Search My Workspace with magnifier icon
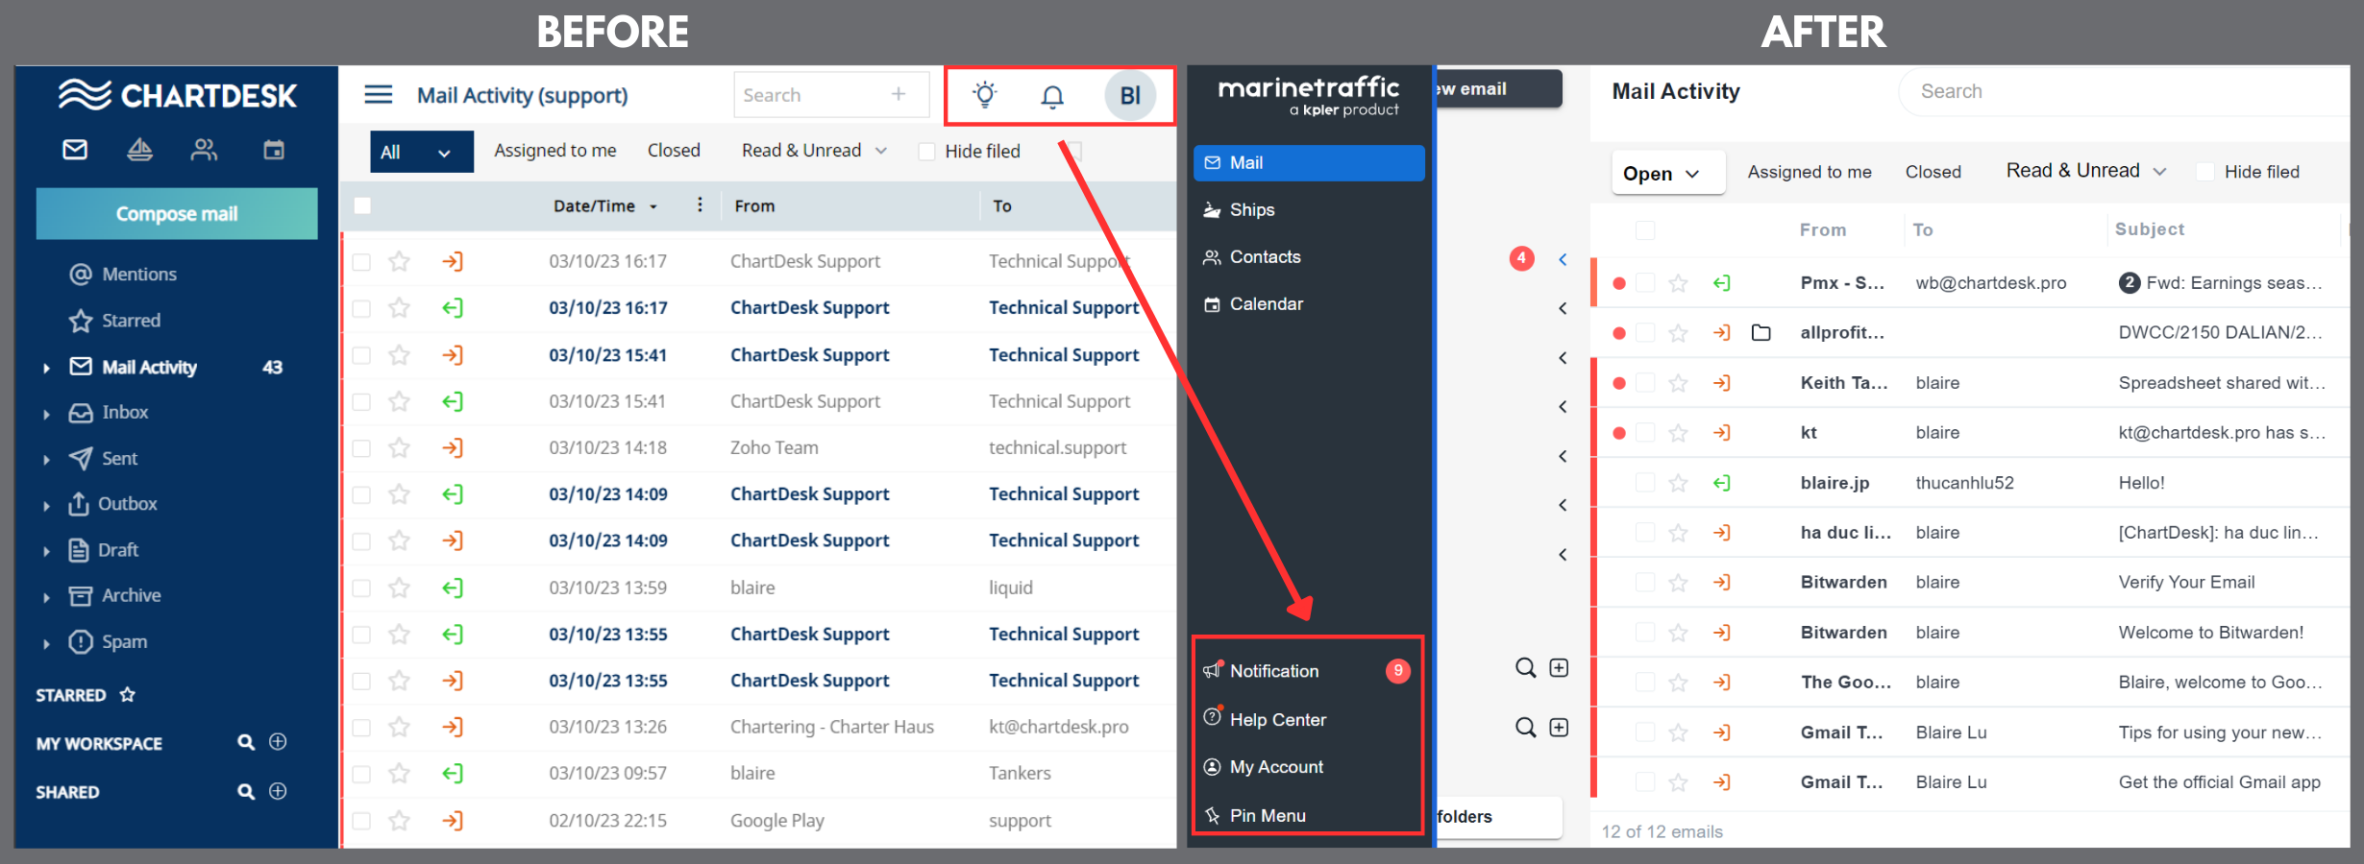Screen dimensions: 2364x864 pos(246,742)
